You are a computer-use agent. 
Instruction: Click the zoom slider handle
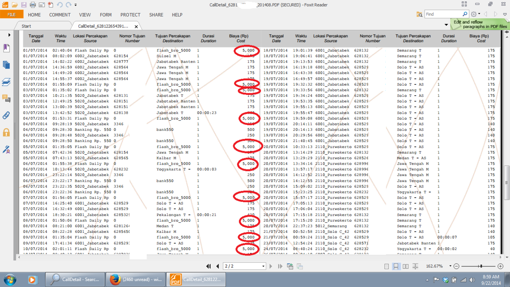(481, 266)
